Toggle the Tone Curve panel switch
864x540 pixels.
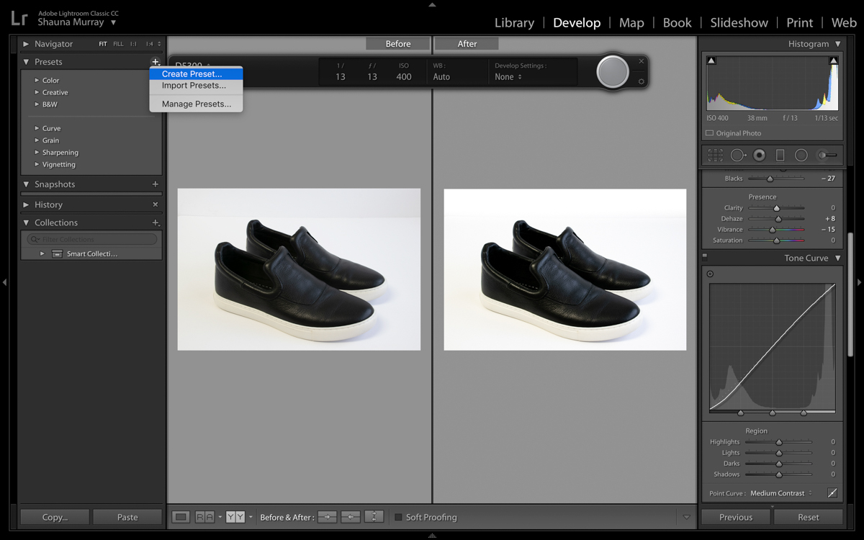(705, 256)
